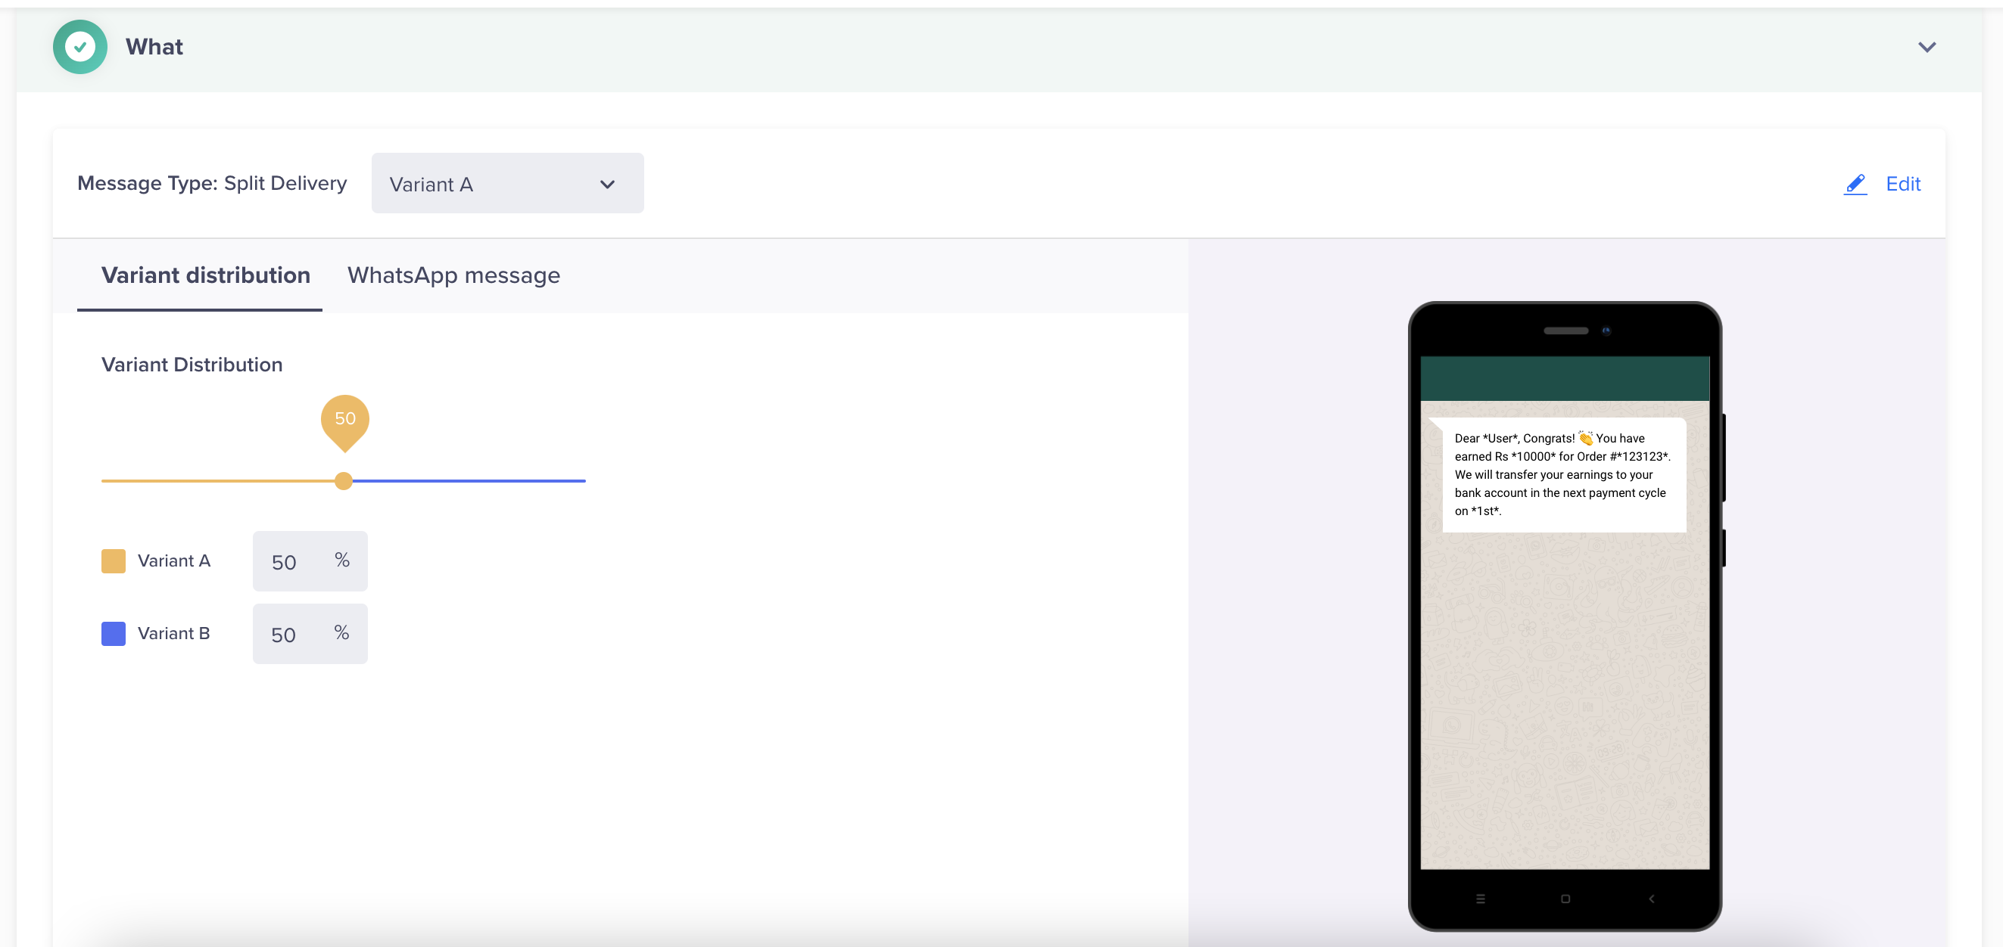This screenshot has height=947, width=2003.
Task: Select the Variant distribution tab
Action: coord(206,275)
